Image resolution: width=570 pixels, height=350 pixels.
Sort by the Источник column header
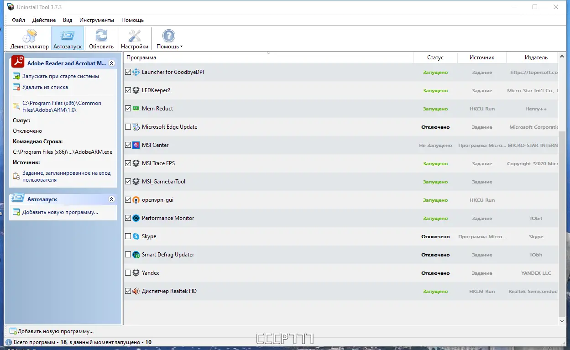click(x=482, y=57)
